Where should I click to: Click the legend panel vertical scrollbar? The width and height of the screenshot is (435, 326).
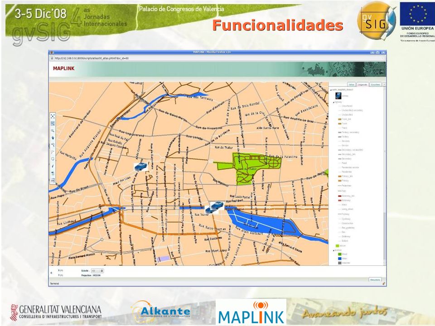385,176
